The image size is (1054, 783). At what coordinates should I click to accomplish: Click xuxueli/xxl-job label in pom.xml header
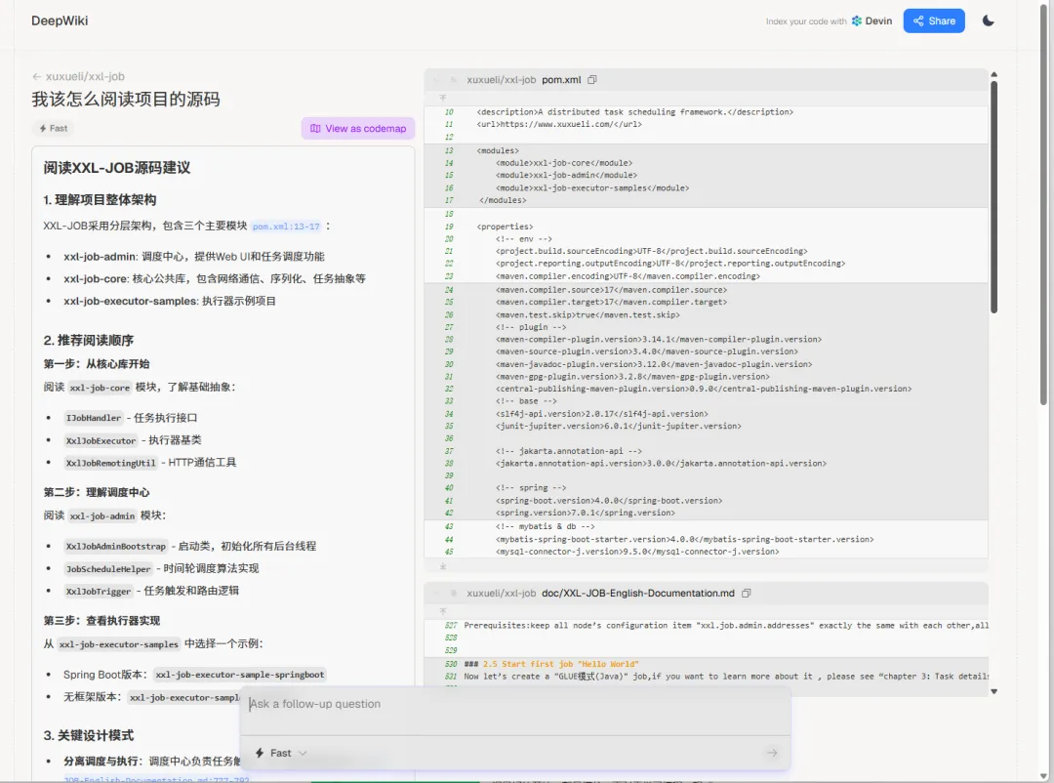(x=502, y=79)
